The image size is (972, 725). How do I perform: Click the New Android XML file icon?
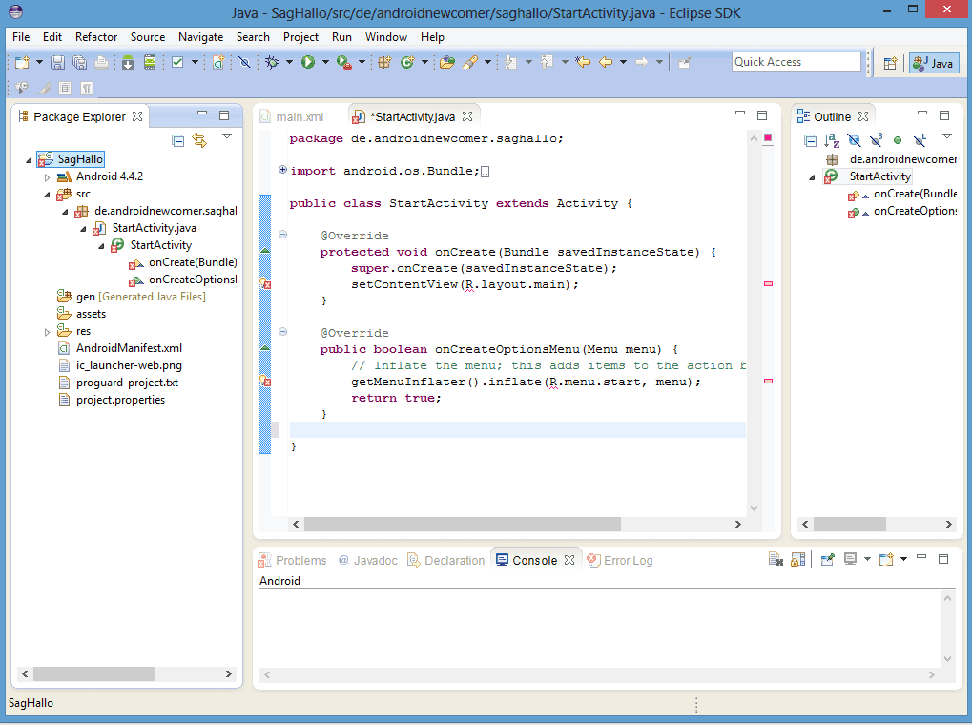218,62
